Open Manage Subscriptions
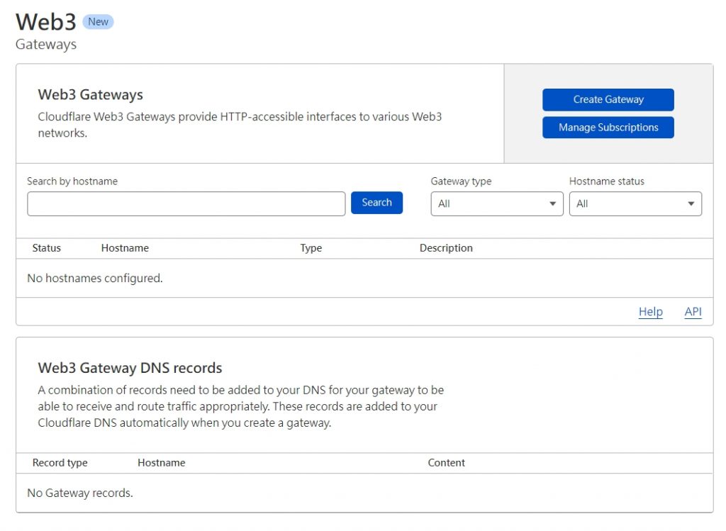Image resolution: width=726 pixels, height=531 pixels. coord(608,128)
